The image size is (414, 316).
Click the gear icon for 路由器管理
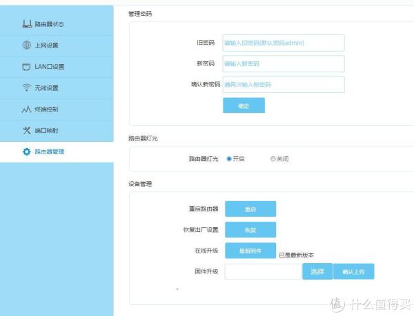[x=26, y=151]
